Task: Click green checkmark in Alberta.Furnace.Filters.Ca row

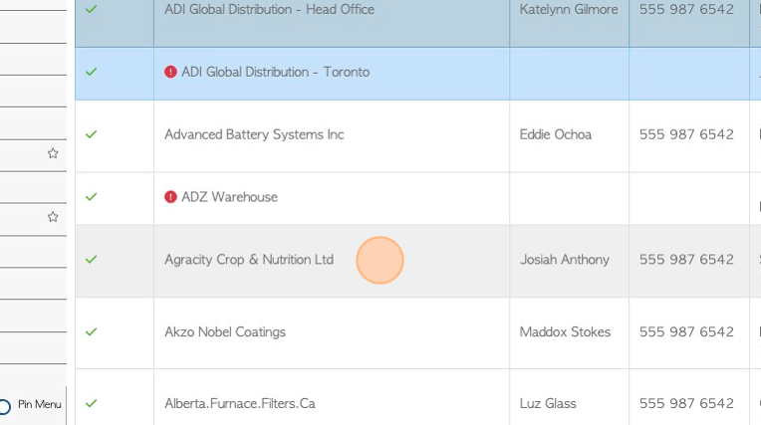Action: tap(92, 403)
